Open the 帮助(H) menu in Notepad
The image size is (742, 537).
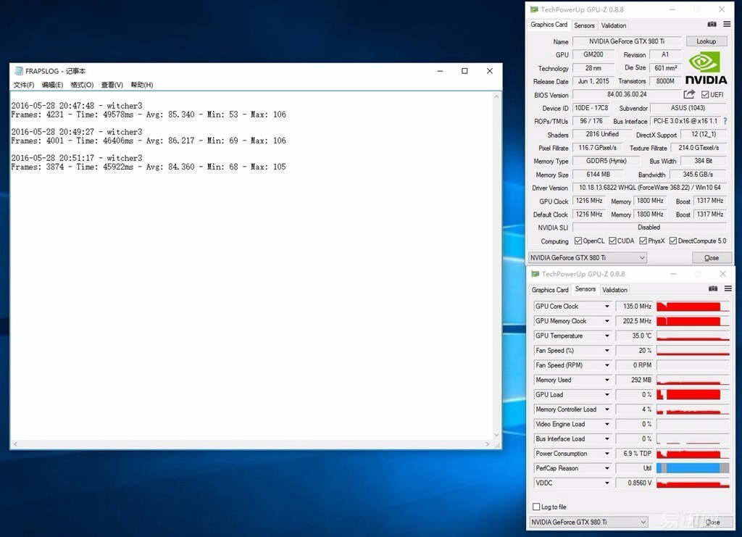pos(142,85)
